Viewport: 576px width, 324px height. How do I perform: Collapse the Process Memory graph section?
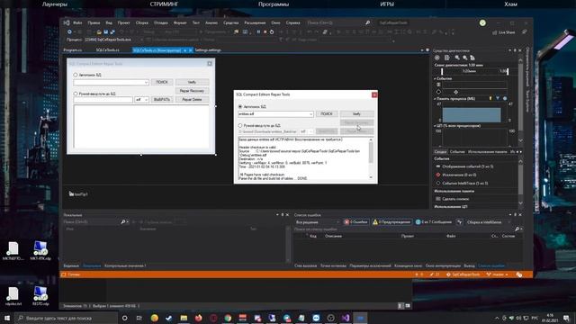[x=435, y=99]
